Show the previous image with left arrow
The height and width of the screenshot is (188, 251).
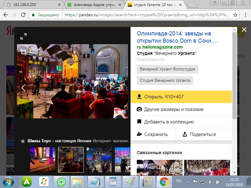coord(23,88)
